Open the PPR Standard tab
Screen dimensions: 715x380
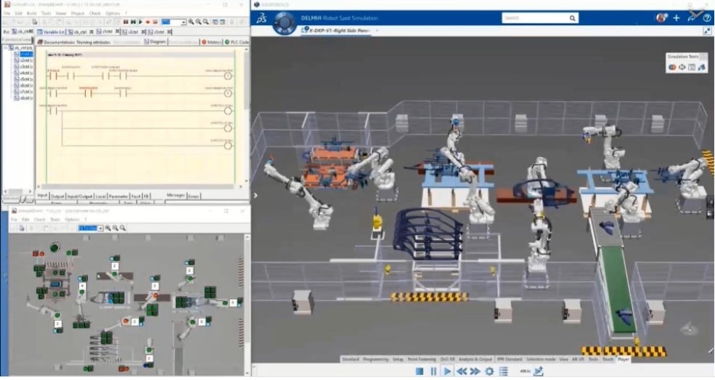point(509,360)
